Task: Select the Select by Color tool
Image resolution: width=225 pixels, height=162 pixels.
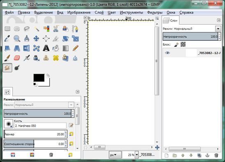Action: click(46, 29)
